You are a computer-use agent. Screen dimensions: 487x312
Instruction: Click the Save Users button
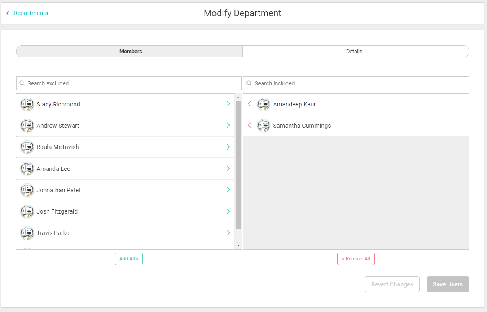click(x=448, y=284)
